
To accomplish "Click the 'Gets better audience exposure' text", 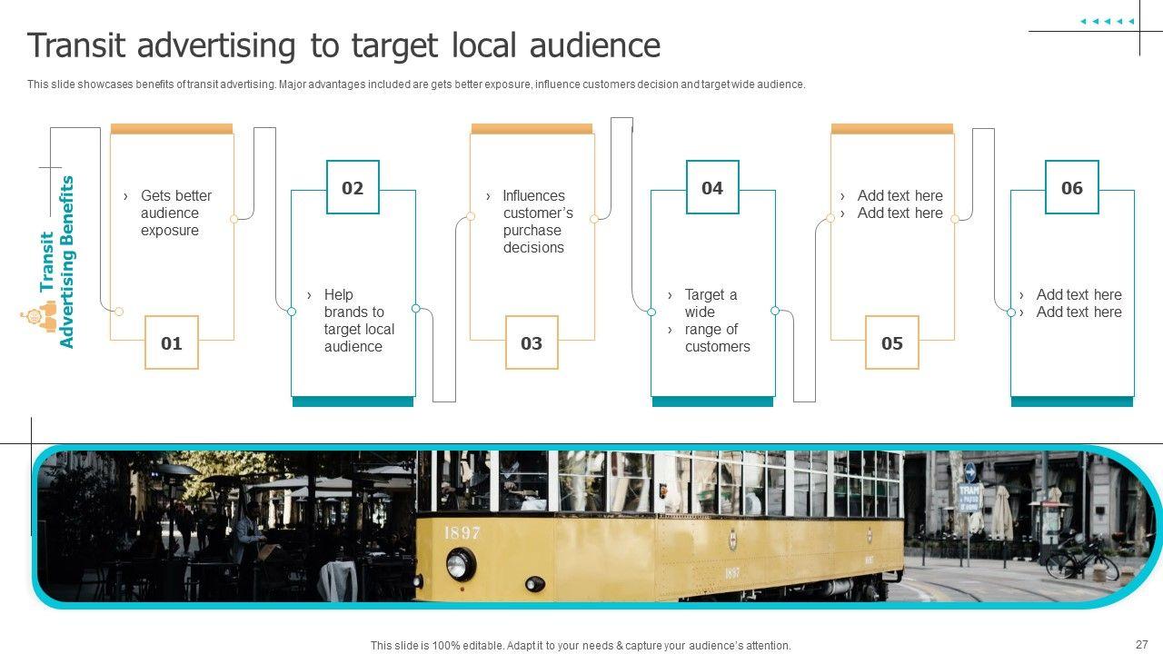I will [174, 213].
